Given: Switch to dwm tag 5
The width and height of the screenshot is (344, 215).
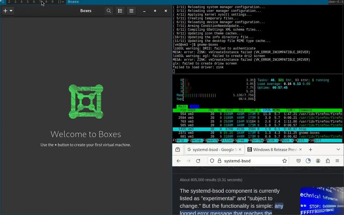Looking at the screenshot, I should point(27,2).
